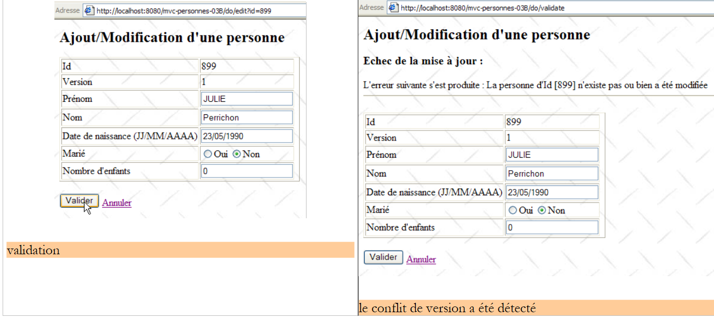The image size is (714, 319).
Task: Choose Non for Marié on the error page form
Action: (x=542, y=210)
